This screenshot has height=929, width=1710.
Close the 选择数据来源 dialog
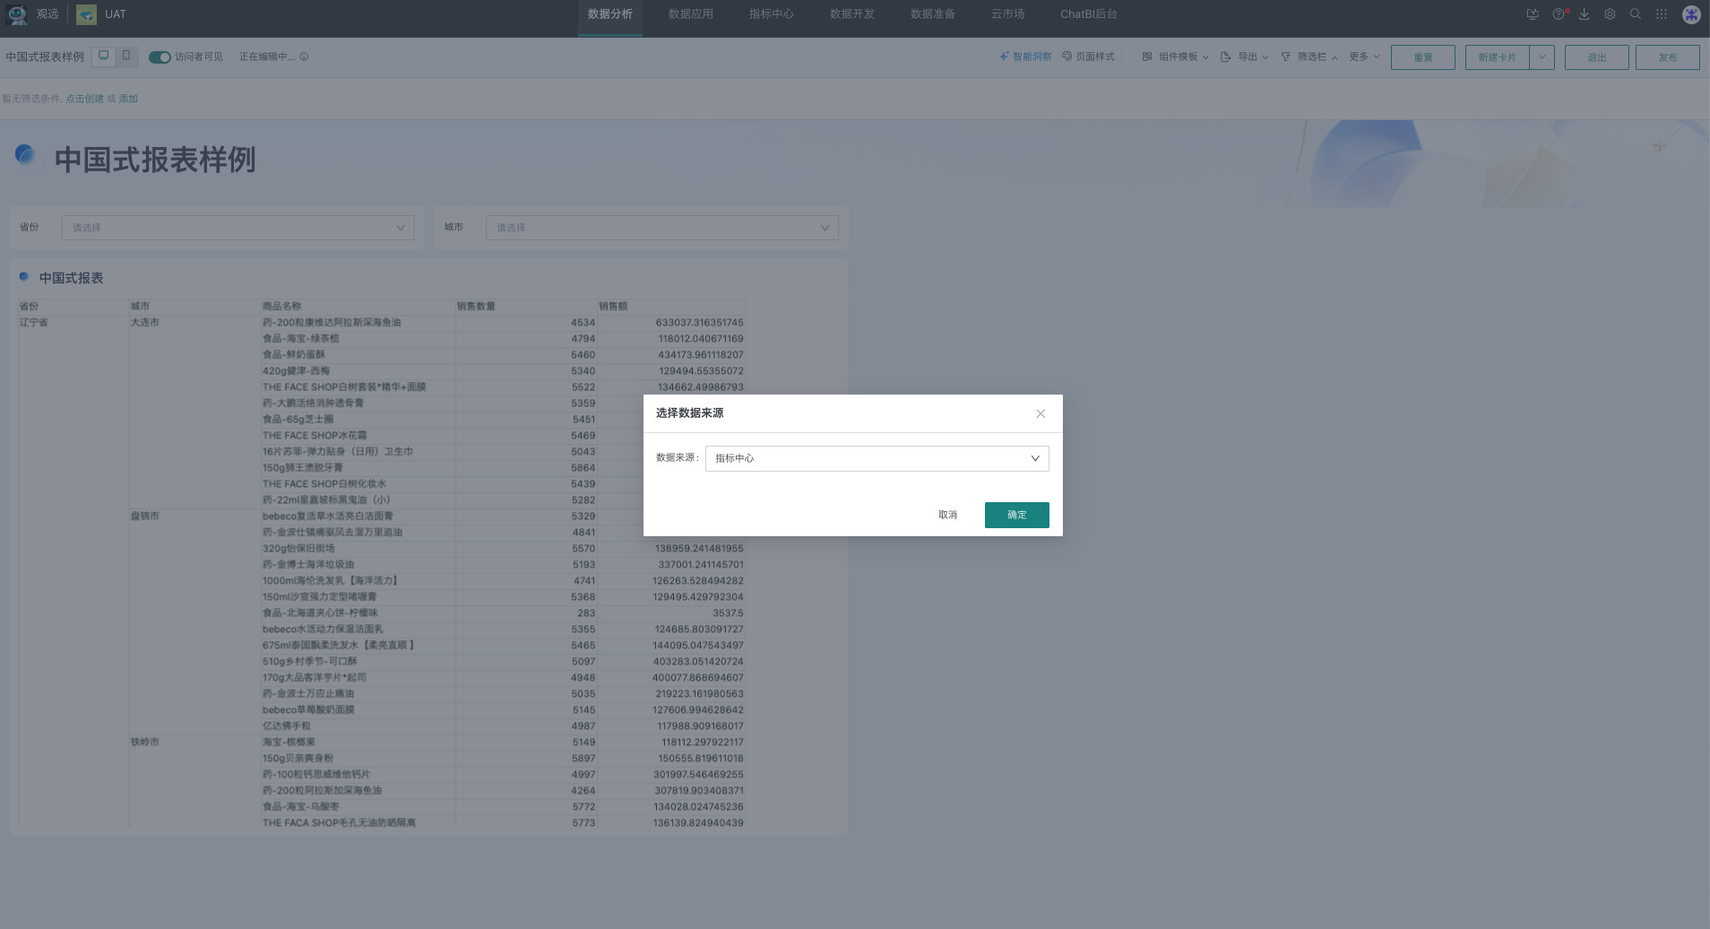click(x=1041, y=413)
